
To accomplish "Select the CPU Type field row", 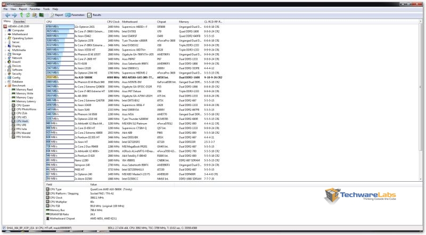I will click(x=89, y=189).
